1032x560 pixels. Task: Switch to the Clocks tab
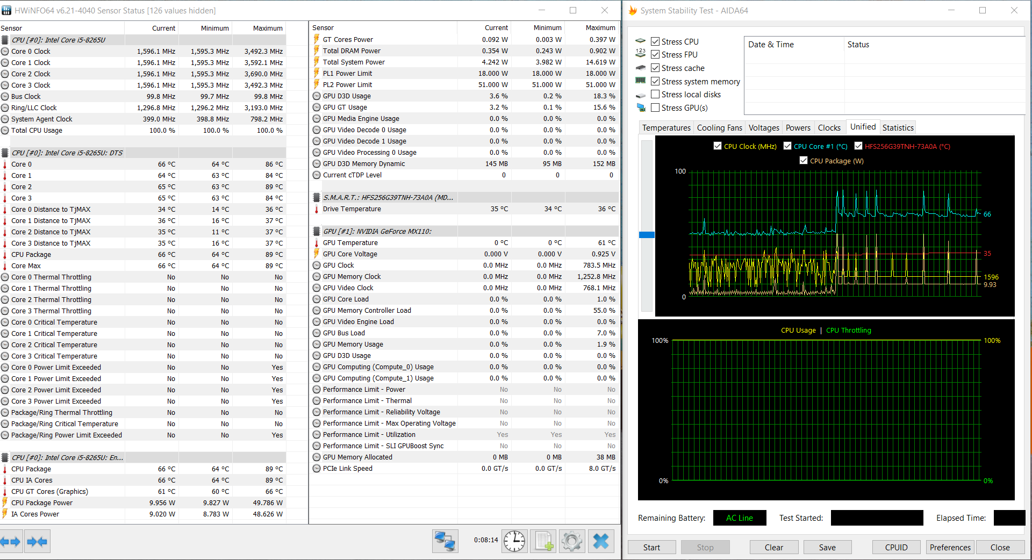(829, 127)
